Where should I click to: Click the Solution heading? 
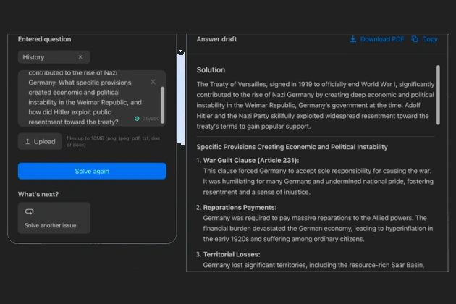[211, 69]
